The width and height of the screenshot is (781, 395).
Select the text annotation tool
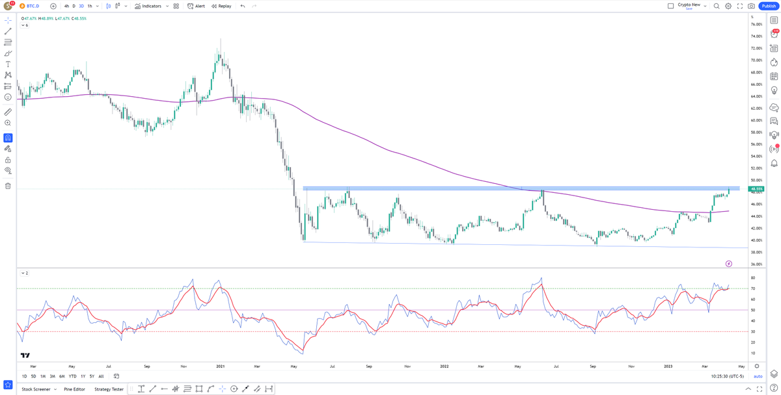8,64
